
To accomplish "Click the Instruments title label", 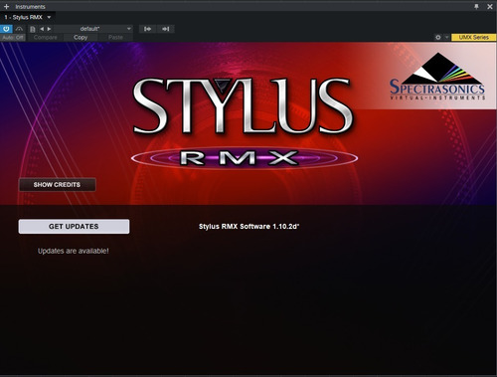I will 30,7.
